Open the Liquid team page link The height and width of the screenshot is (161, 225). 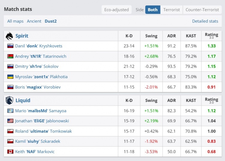tap(23, 100)
